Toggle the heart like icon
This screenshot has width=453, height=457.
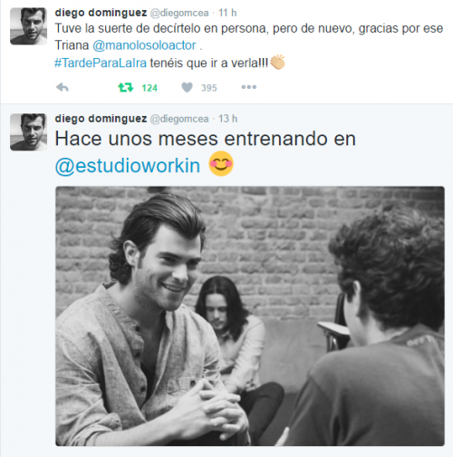point(187,88)
